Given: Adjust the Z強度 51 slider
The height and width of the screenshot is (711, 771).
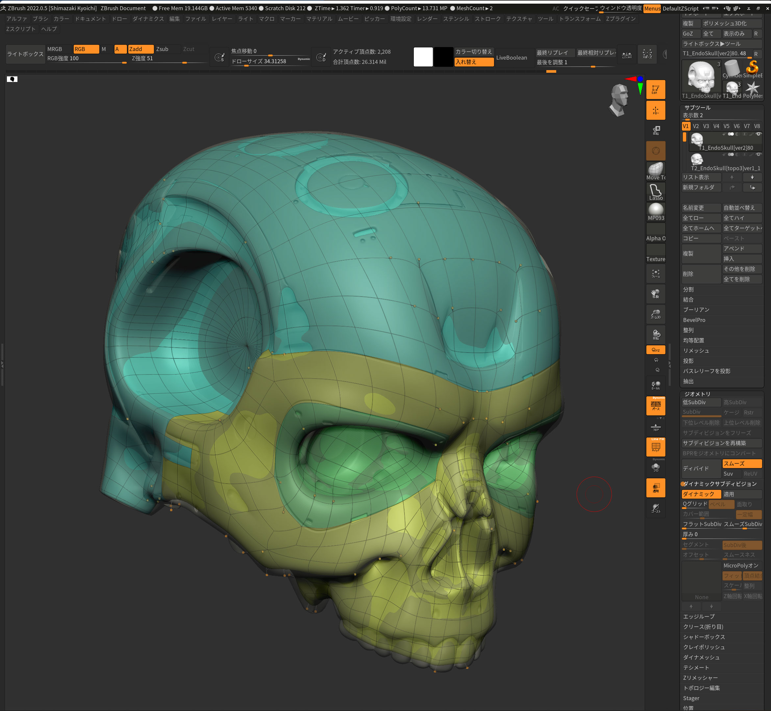Looking at the screenshot, I should point(169,59).
